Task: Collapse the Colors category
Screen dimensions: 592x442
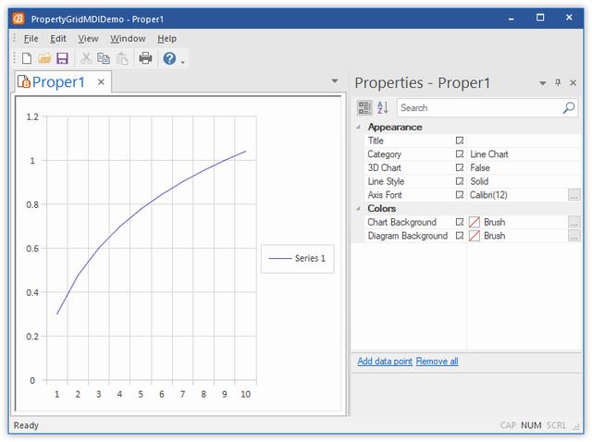Action: (358, 209)
